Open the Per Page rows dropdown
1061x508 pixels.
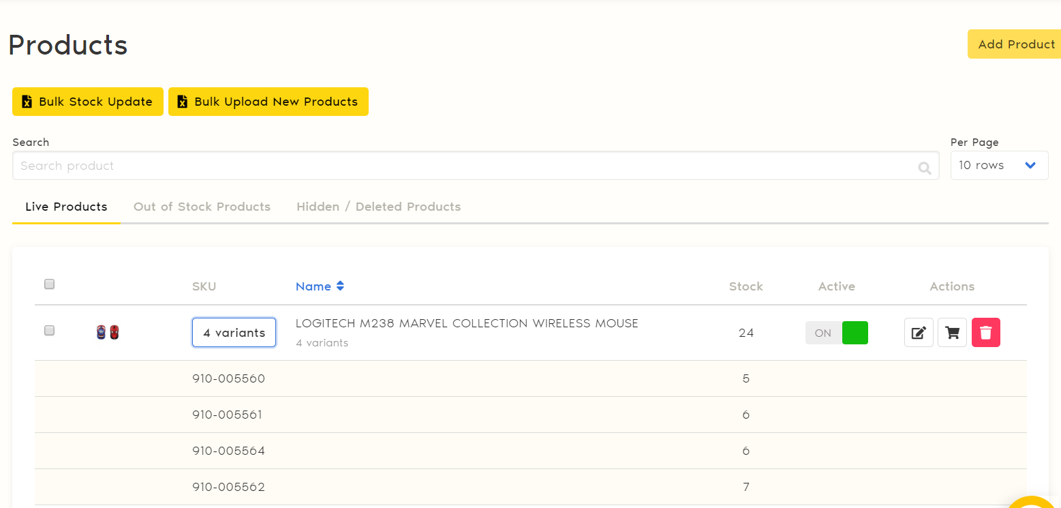point(998,166)
